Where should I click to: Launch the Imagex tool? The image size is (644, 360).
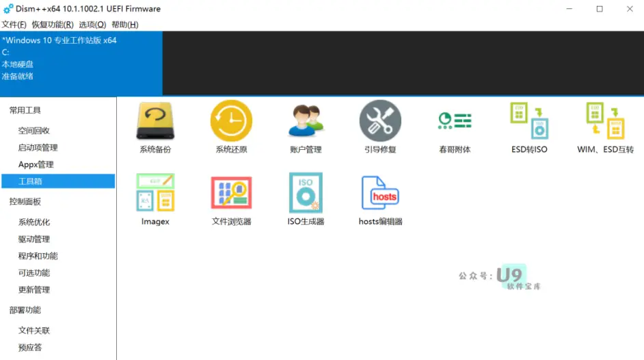coord(155,199)
